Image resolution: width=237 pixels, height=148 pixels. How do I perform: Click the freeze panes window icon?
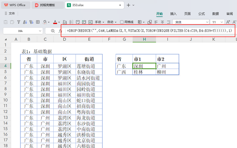(x=78, y=22)
